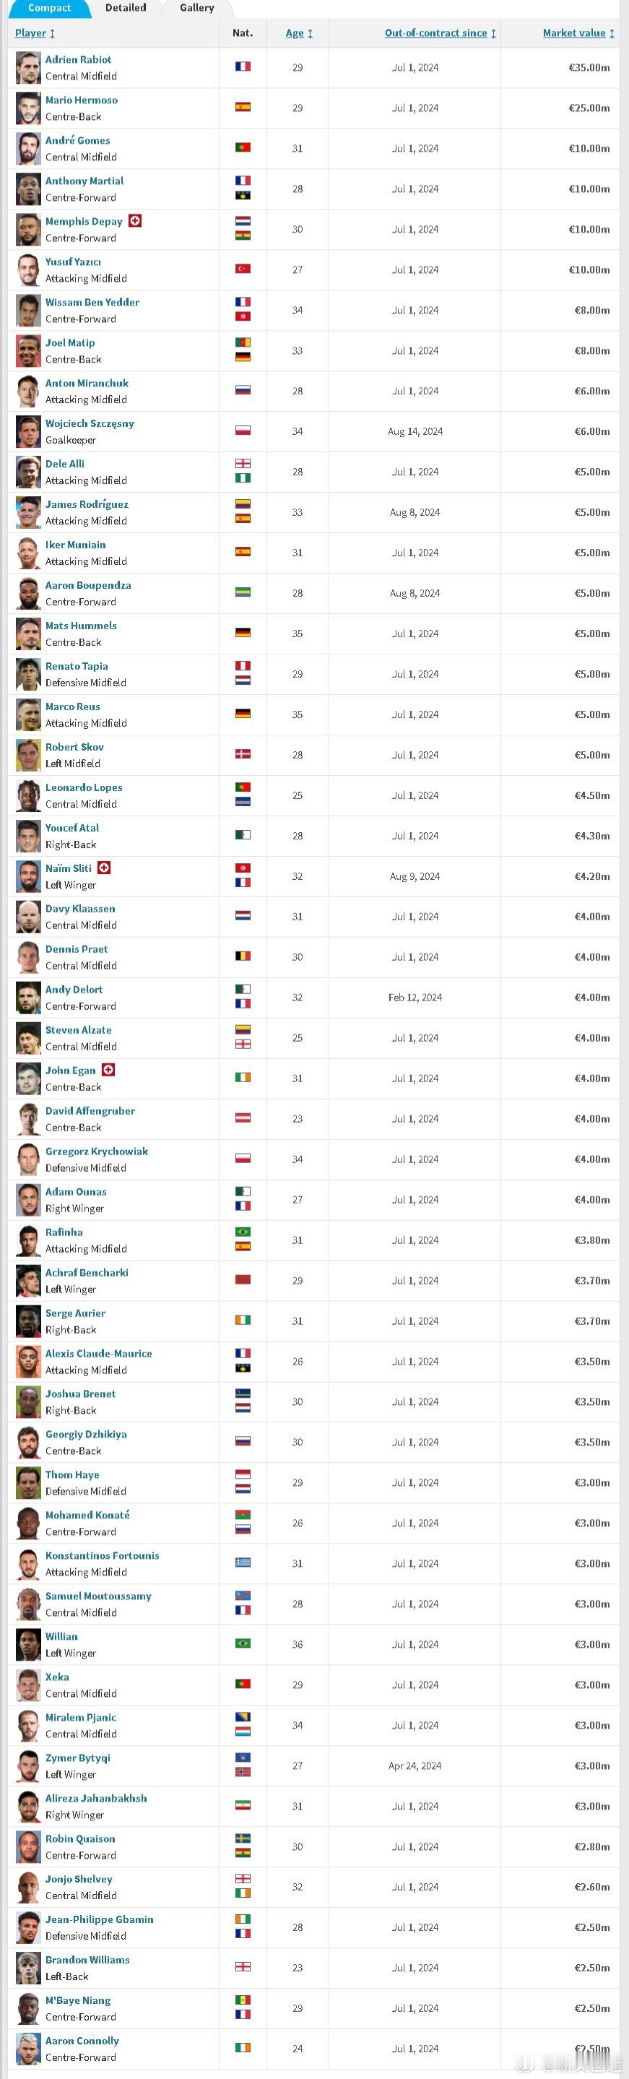
Task: Click Anthony Martial's portrait photo
Action: 28,189
